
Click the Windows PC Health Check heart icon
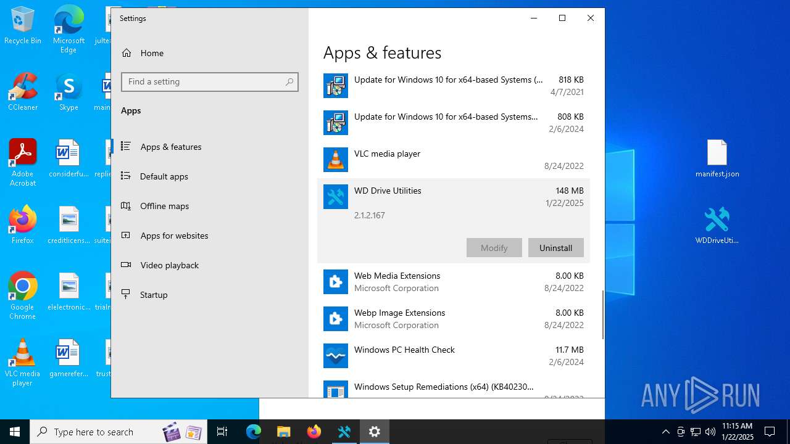coord(336,356)
